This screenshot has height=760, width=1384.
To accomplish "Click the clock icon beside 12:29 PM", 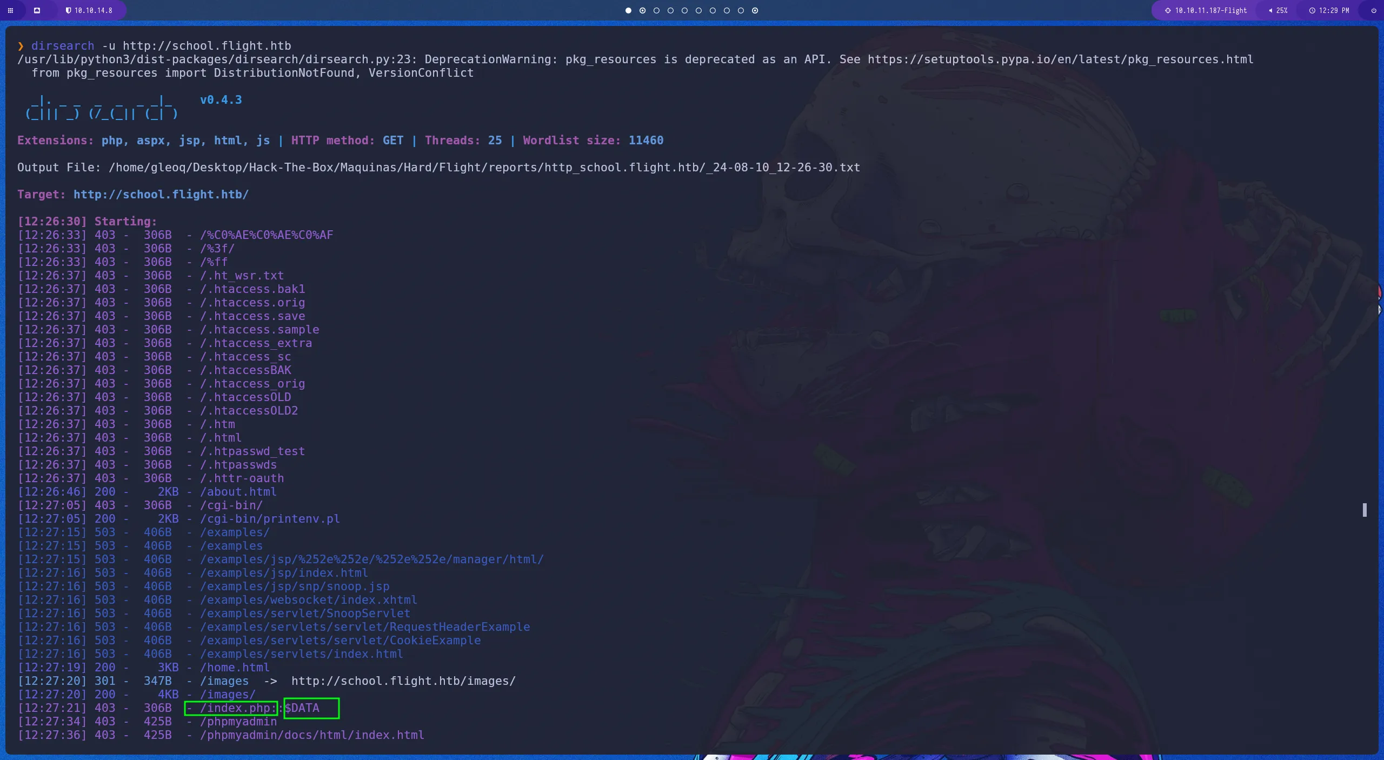I will [1313, 10].
